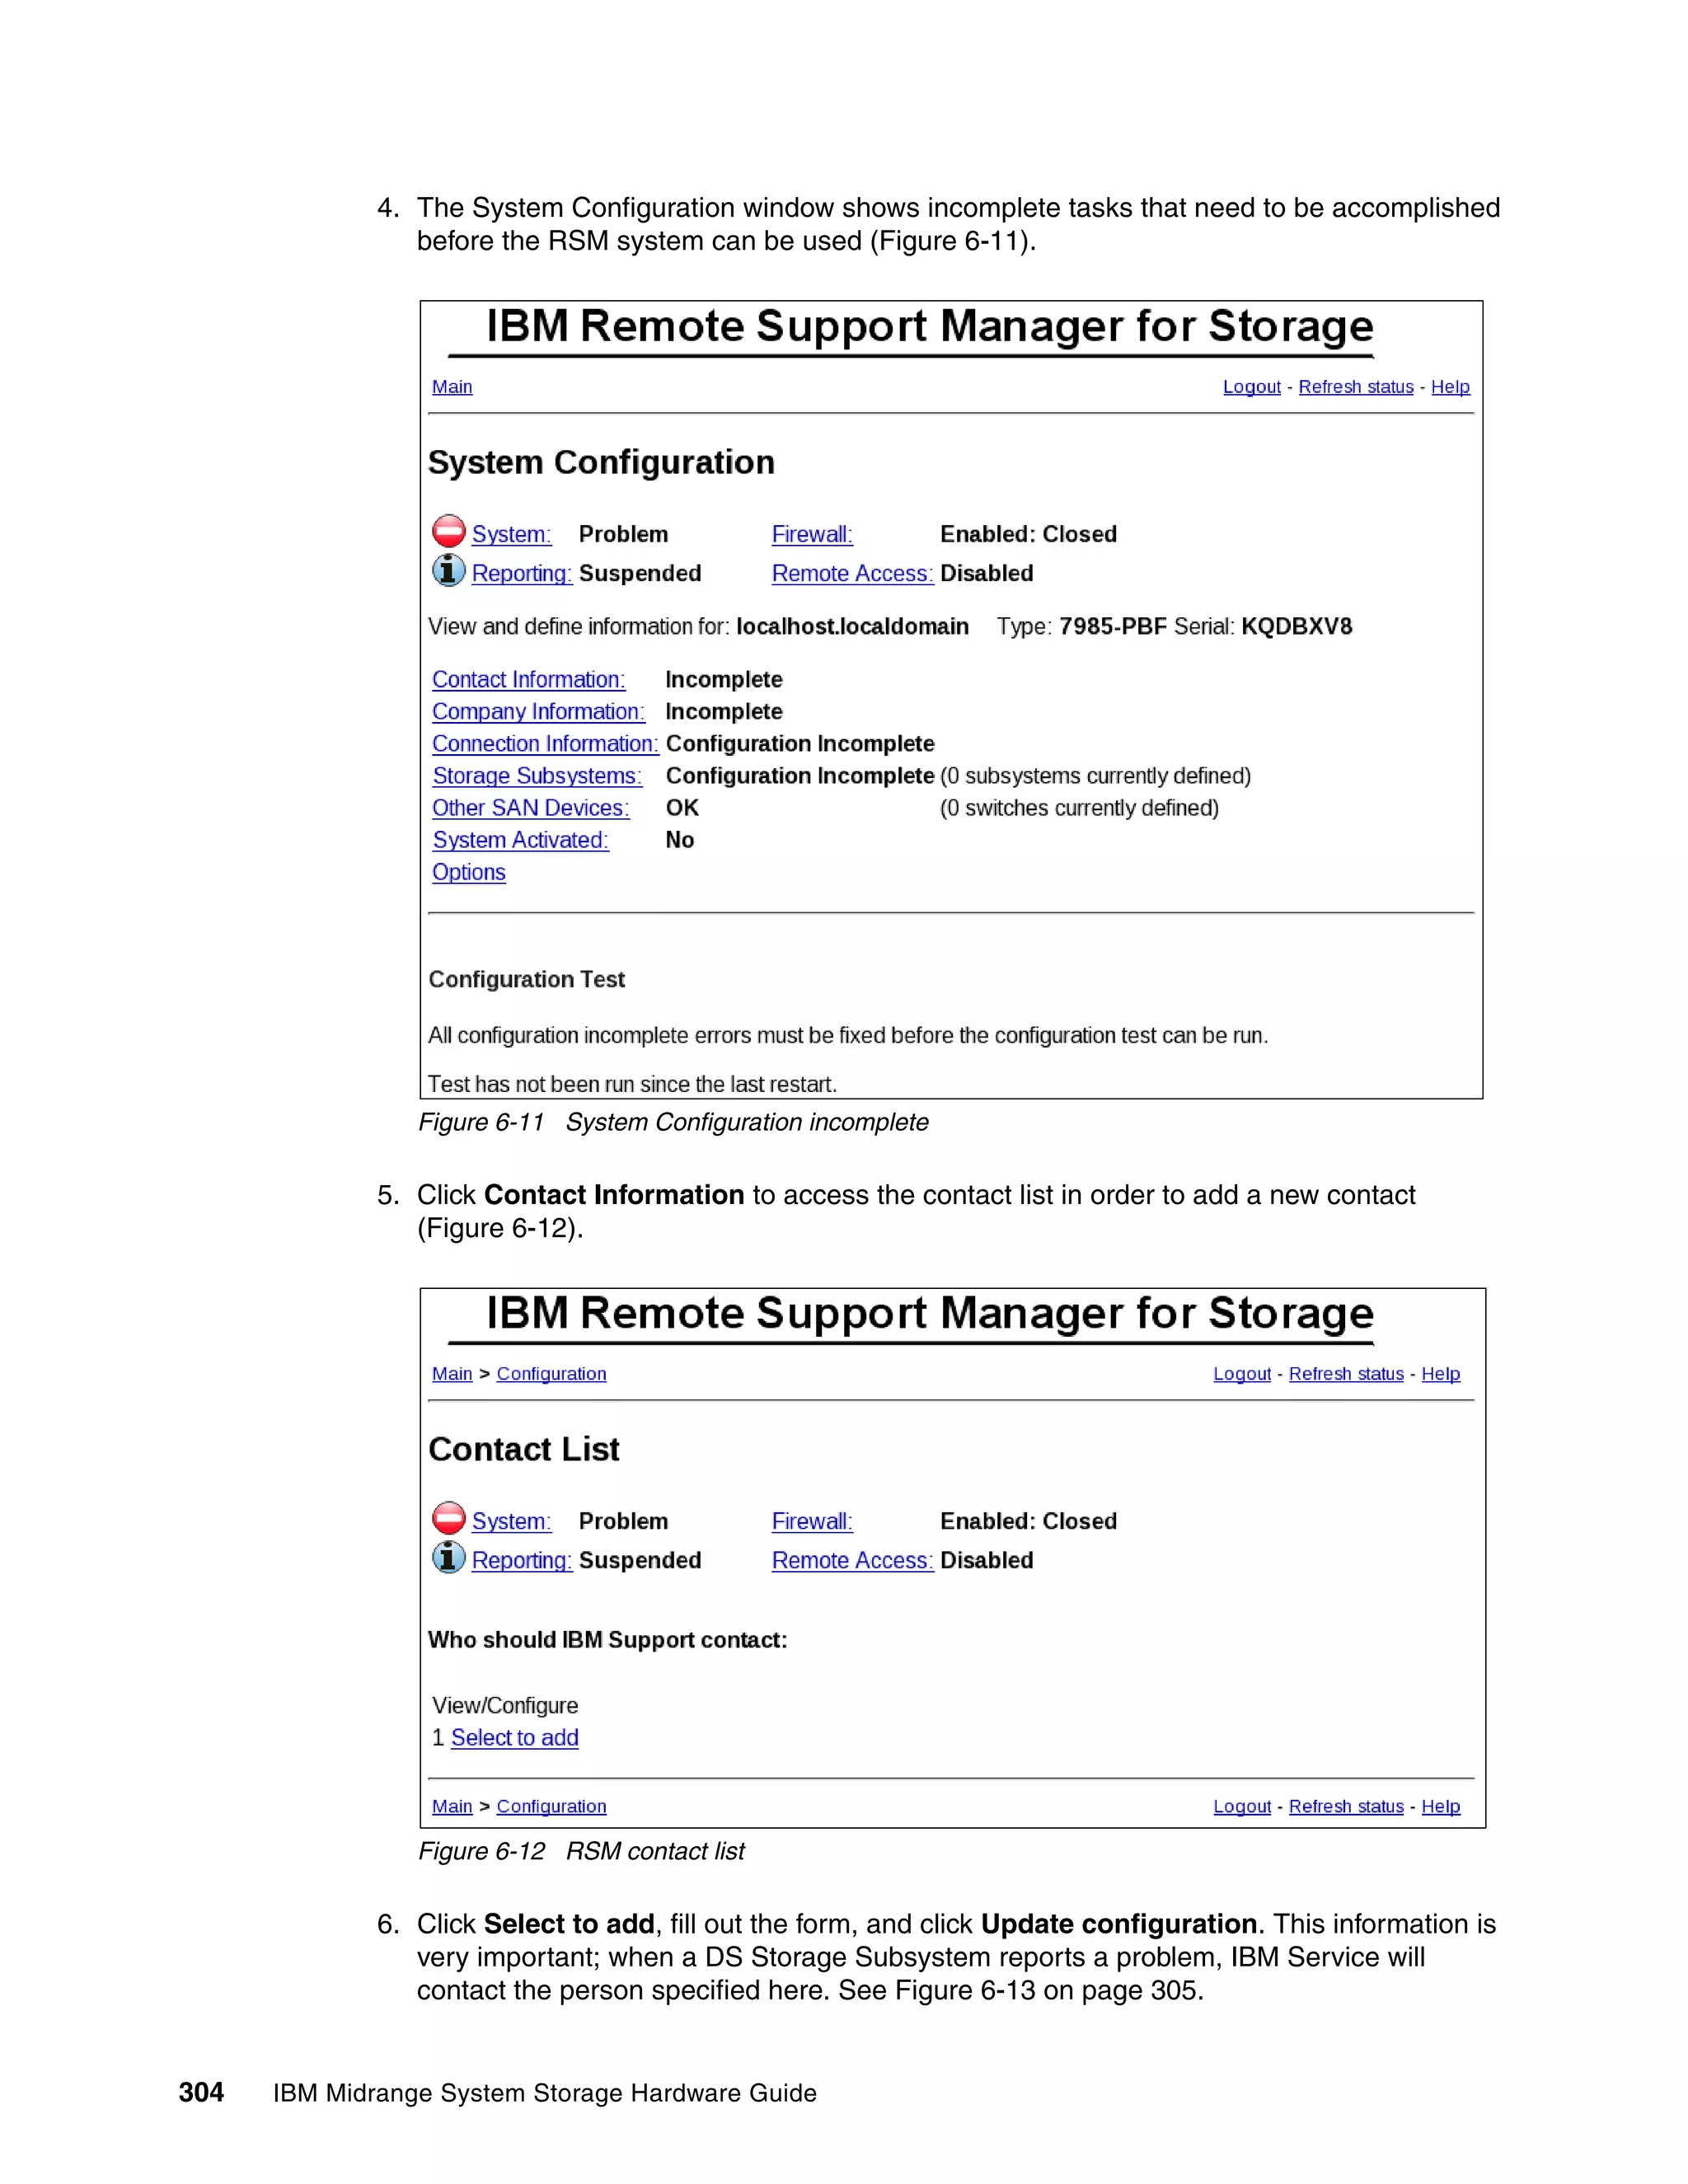The image size is (1688, 2184).
Task: Open the Firewall link in System Configuration
Action: pos(812,534)
